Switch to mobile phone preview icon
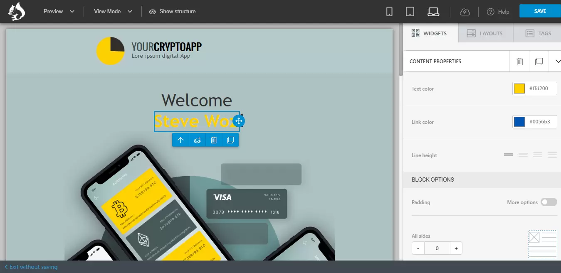The height and width of the screenshot is (273, 561). [389, 12]
